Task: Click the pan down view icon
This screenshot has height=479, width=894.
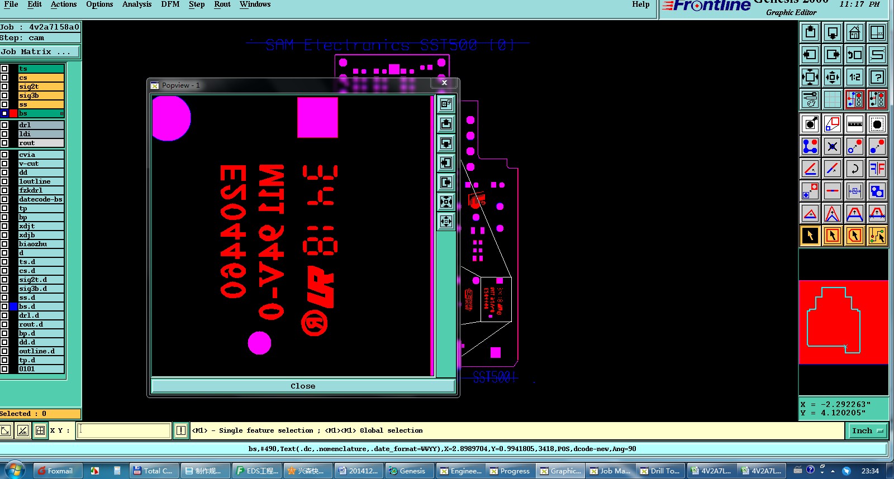Action: pyautogui.click(x=833, y=32)
